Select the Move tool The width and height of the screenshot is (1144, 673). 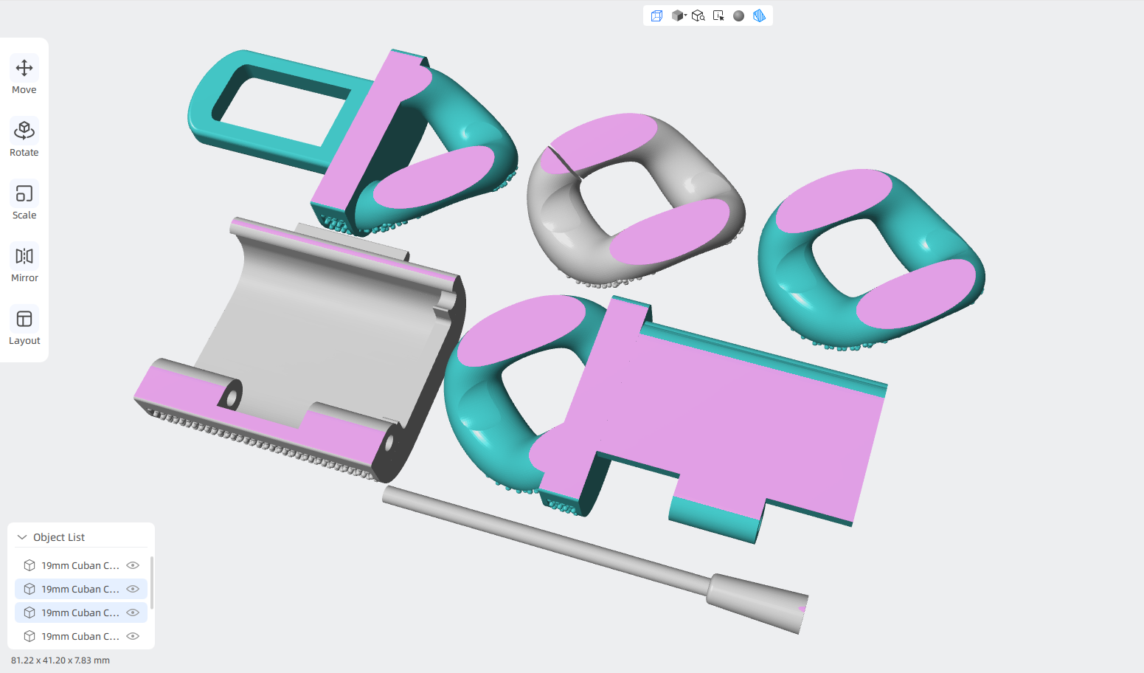[24, 75]
